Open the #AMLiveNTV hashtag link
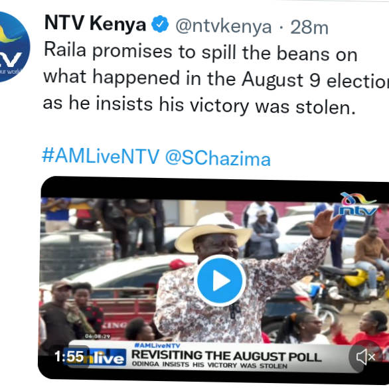Viewport: 389px width, 389px height. pyautogui.click(x=101, y=156)
